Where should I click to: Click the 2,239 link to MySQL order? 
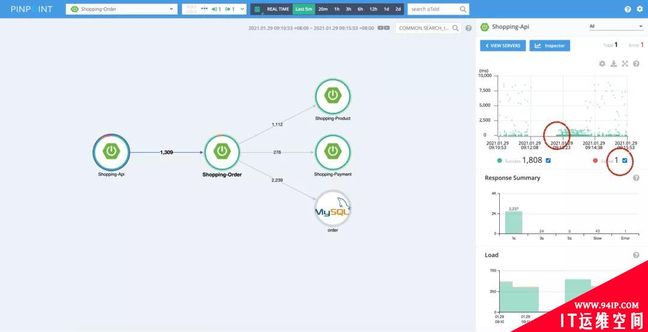point(277,180)
